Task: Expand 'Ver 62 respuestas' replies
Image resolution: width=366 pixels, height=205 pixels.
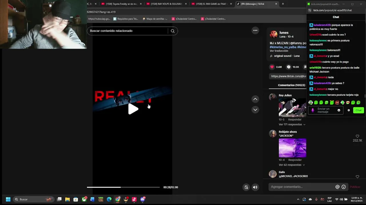Action: [x=292, y=165]
